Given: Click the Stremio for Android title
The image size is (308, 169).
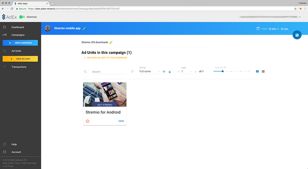Looking at the screenshot, I should click(x=103, y=112).
